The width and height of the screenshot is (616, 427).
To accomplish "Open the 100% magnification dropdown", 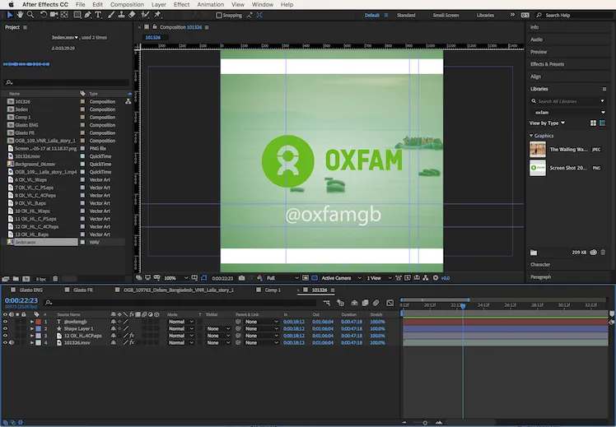I will coord(175,278).
